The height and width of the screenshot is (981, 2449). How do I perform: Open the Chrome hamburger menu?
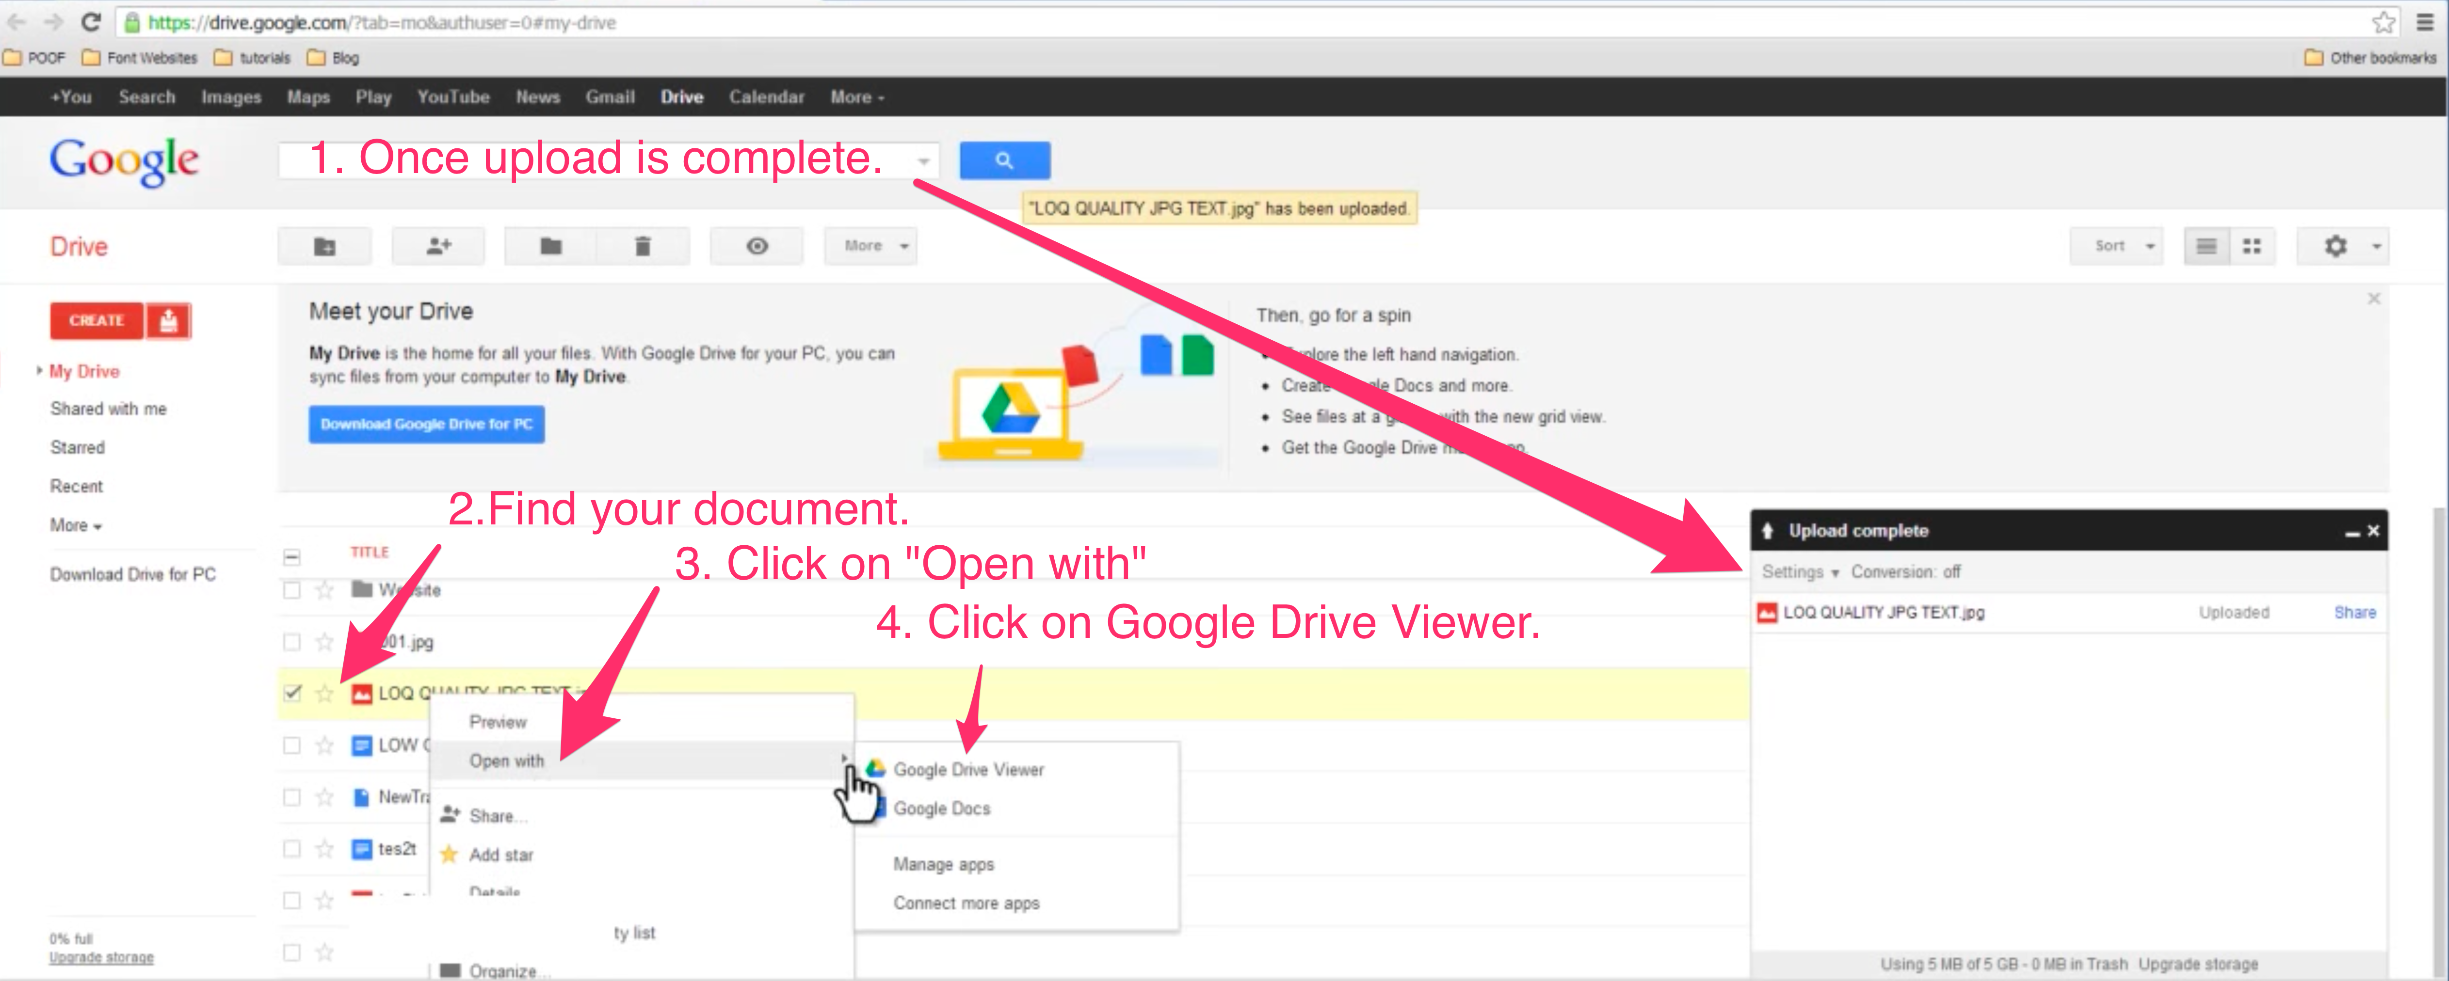coord(2425,22)
